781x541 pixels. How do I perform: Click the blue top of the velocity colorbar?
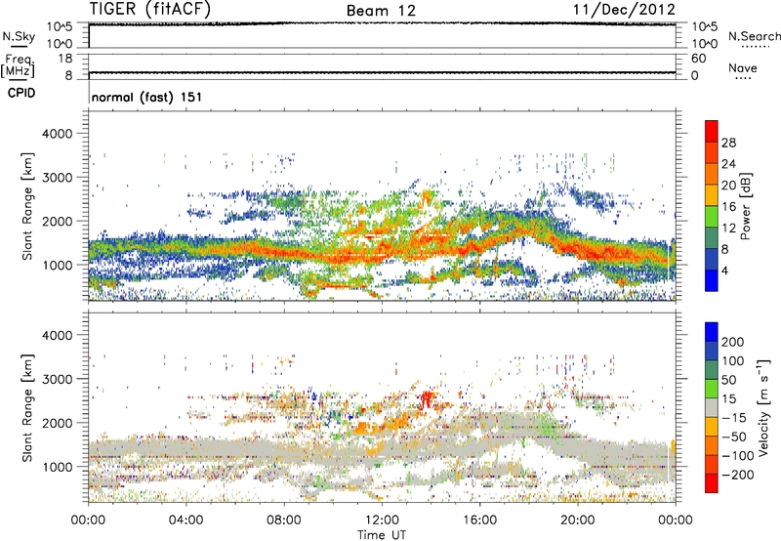(x=712, y=332)
